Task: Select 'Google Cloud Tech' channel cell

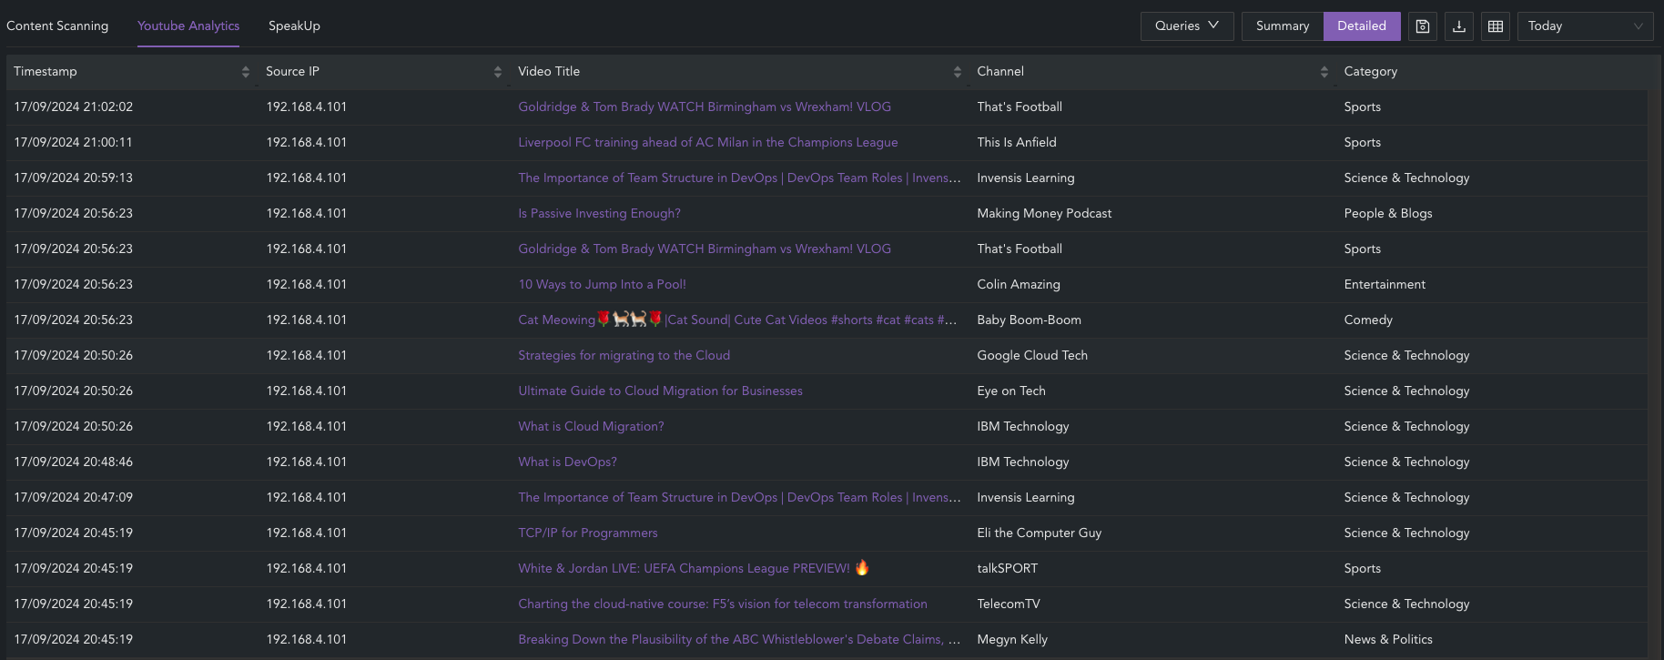Action: pyautogui.click(x=1032, y=355)
